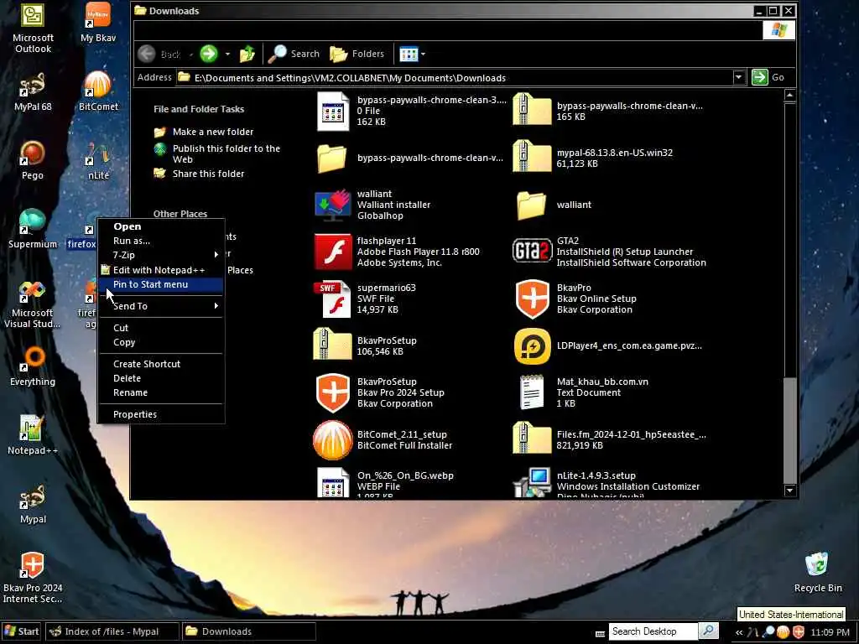
Task: Click the green Forward arrow button
Action: tap(209, 54)
